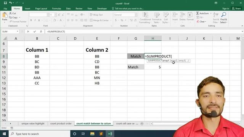Open 'unique value highlight' sheet
The image size is (244, 137).
tap(33, 123)
